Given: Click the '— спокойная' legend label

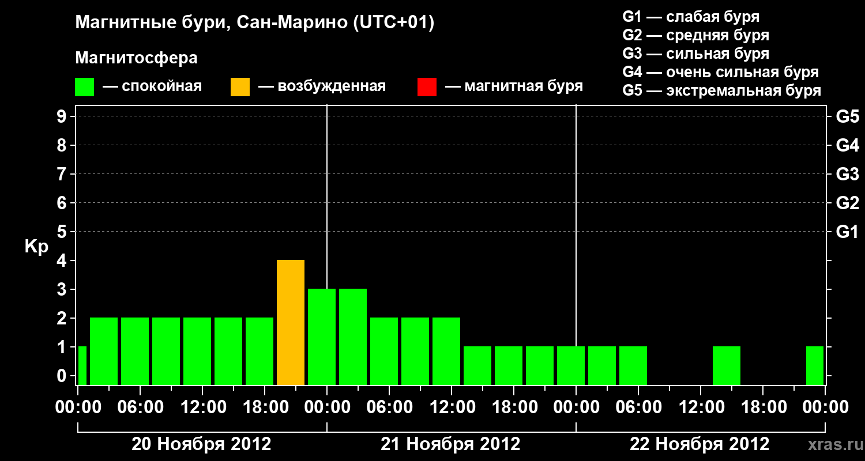Looking at the screenshot, I should point(152,86).
